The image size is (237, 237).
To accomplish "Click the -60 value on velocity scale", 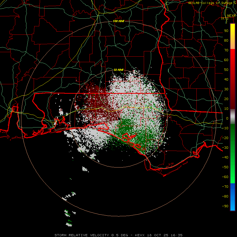I will tap(225, 177).
